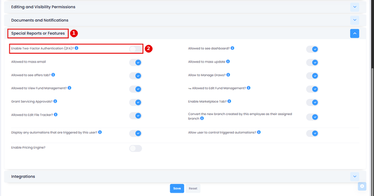Show info for Enable Marketplace Tab

[x=229, y=101]
